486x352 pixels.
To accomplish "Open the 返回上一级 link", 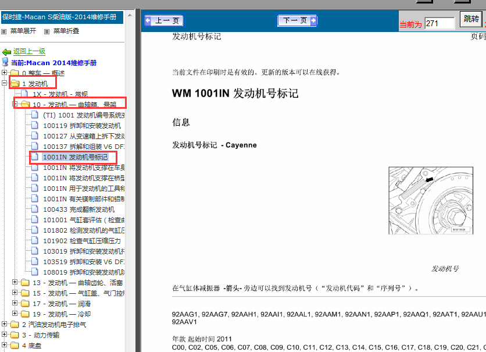I will [x=30, y=51].
